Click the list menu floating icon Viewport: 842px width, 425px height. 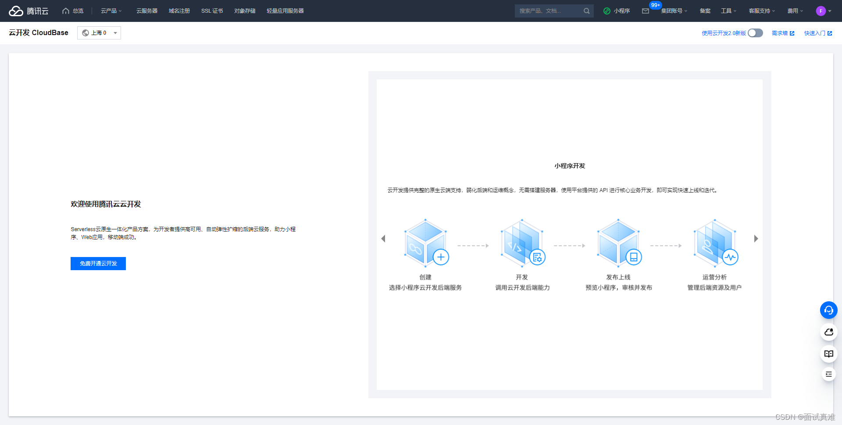pyautogui.click(x=829, y=374)
